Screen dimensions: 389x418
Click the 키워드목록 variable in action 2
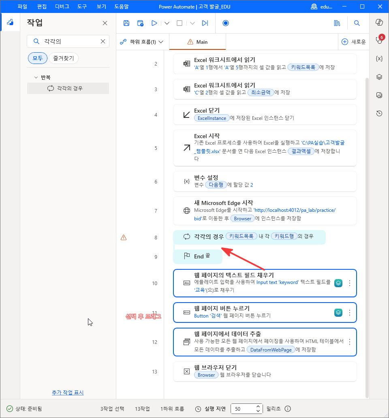point(303,67)
